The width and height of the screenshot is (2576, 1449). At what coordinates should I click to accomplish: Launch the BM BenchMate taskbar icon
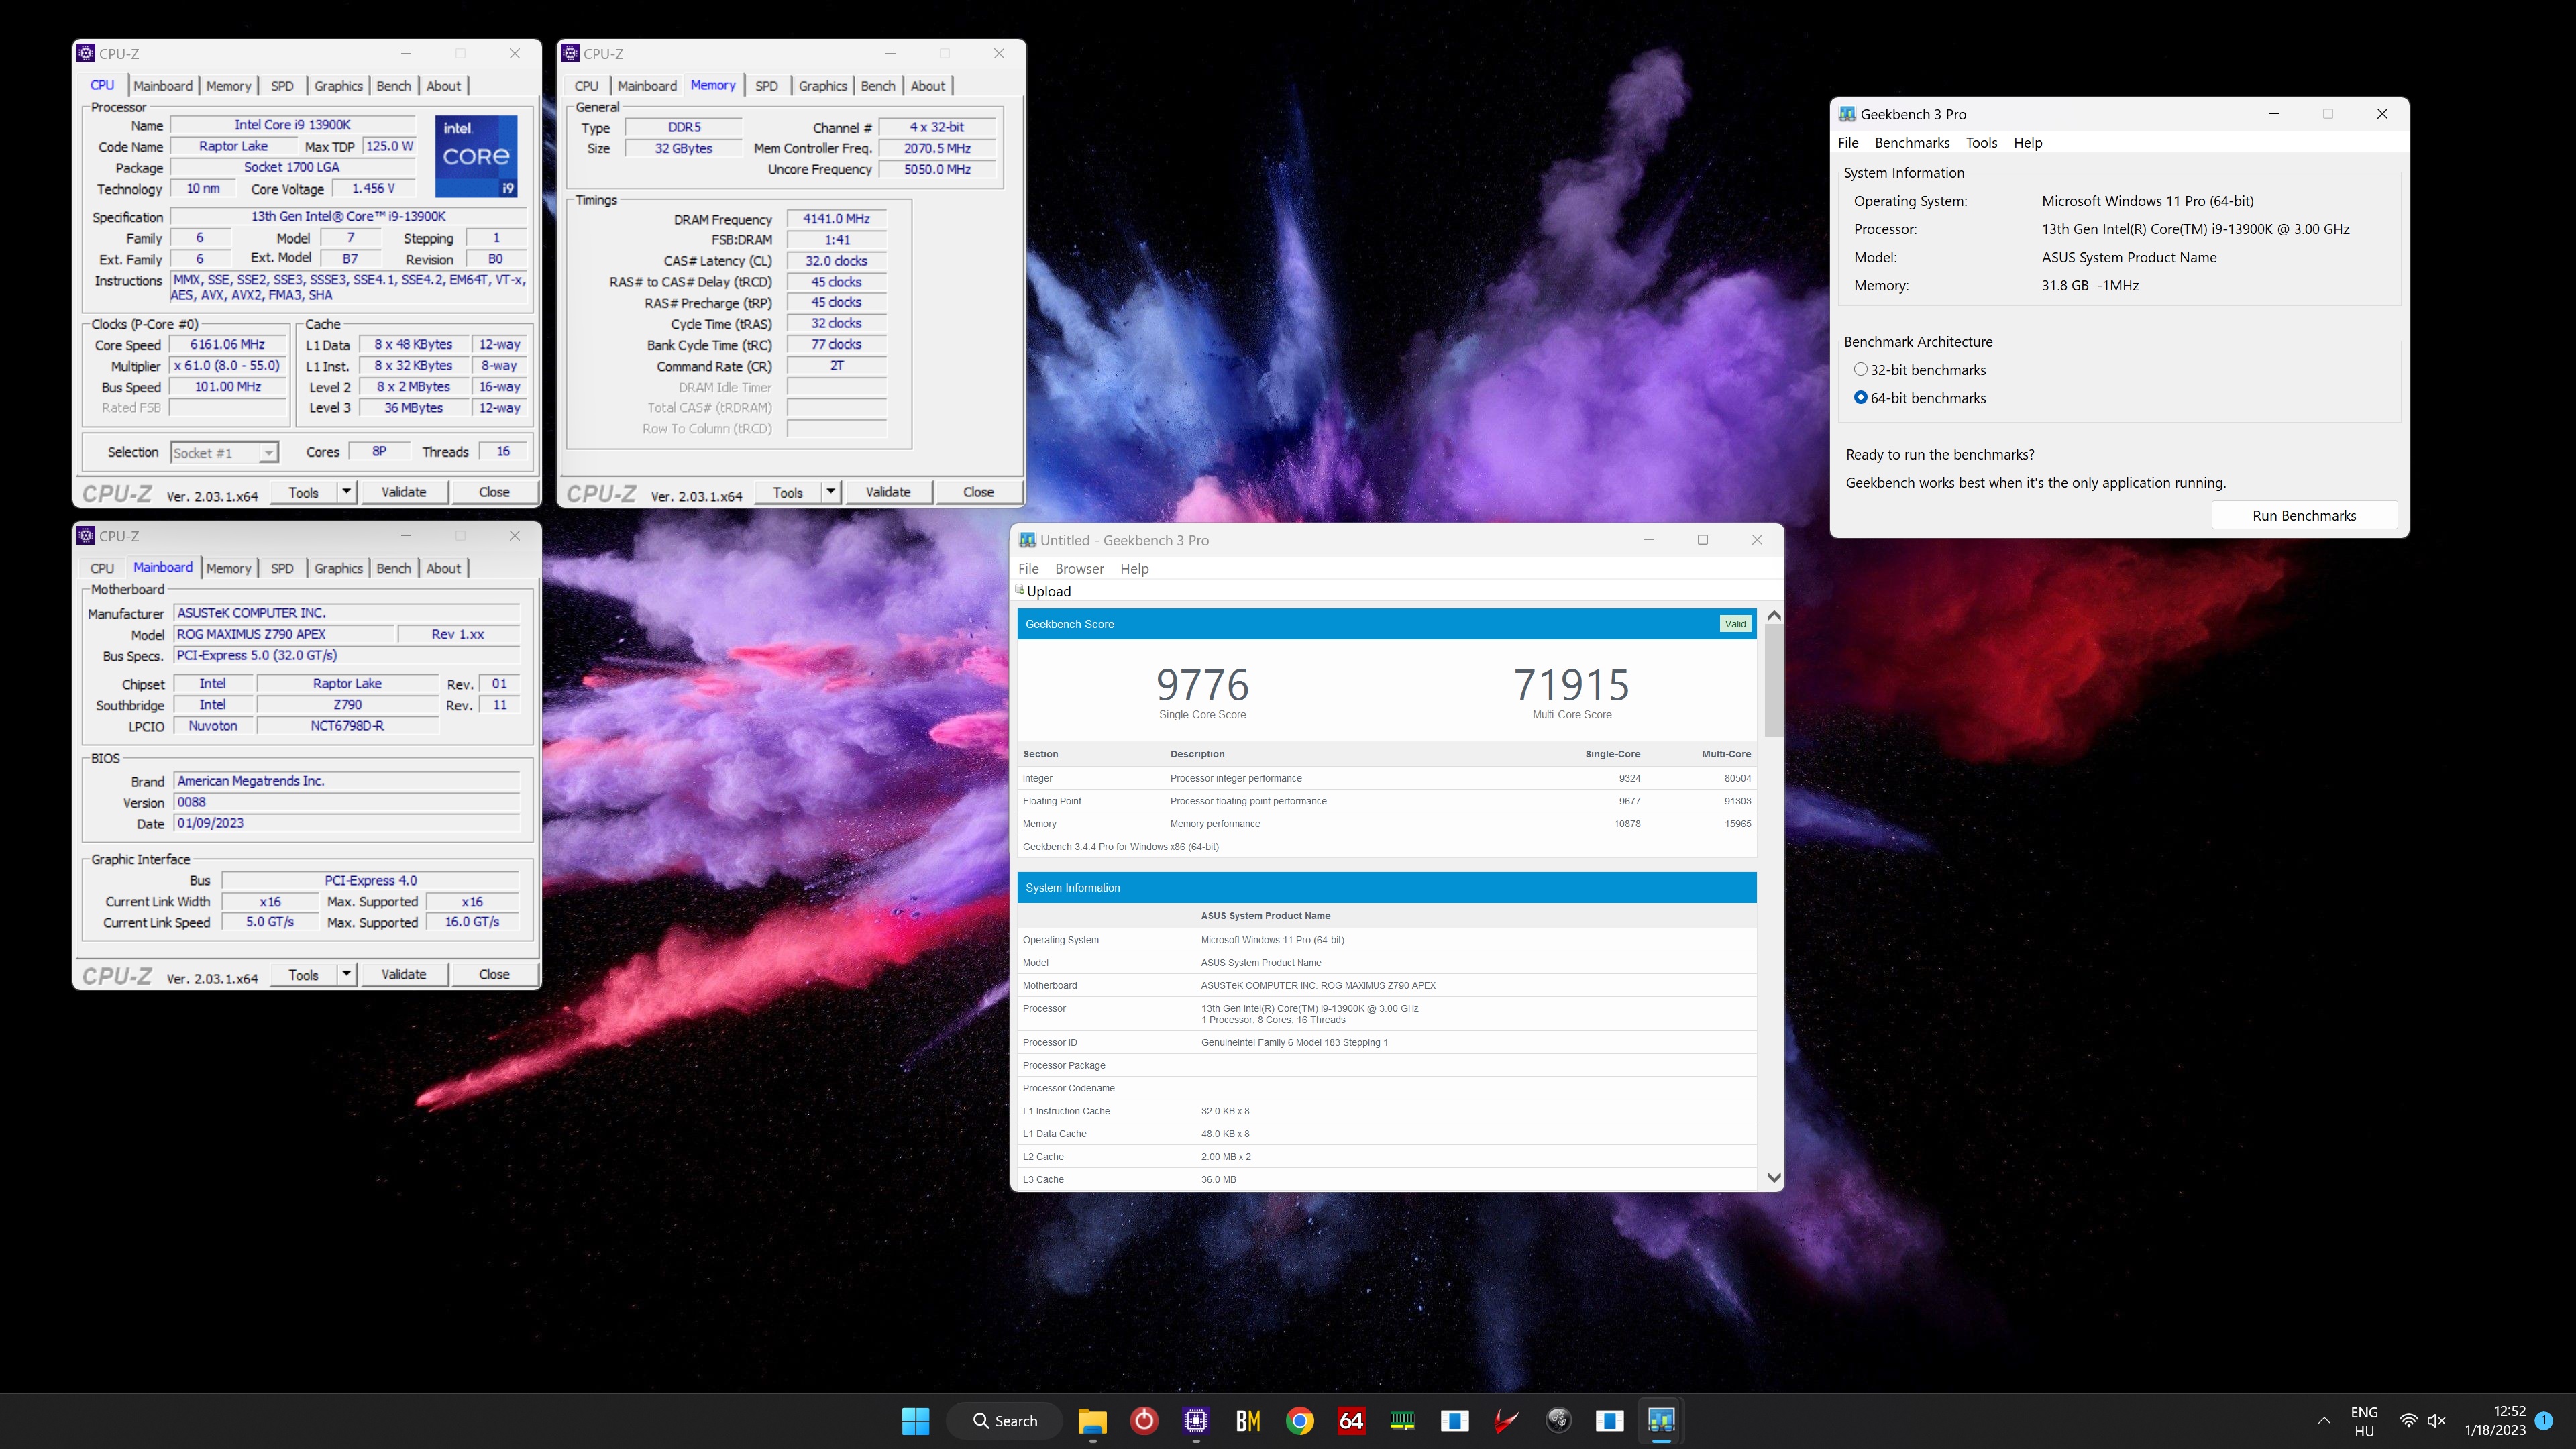pyautogui.click(x=1248, y=1420)
